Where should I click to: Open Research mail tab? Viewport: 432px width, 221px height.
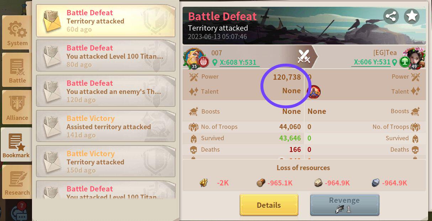(17, 182)
